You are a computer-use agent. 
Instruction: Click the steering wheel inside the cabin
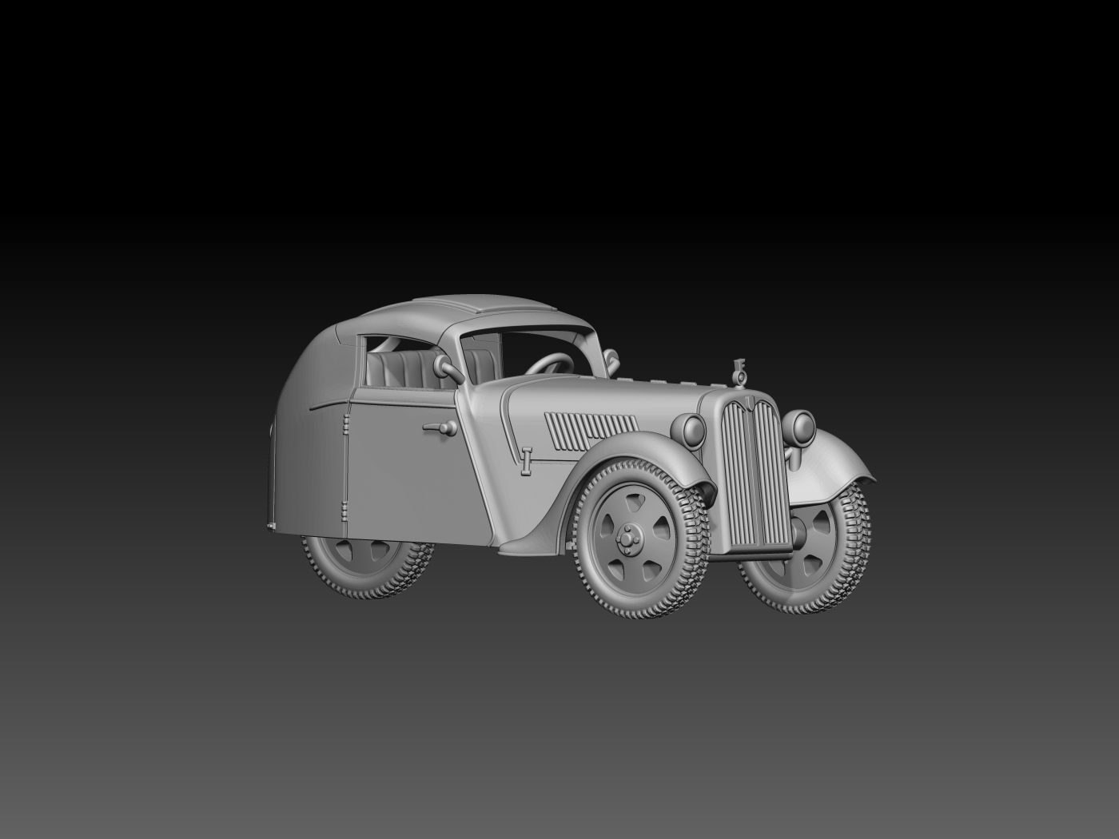pyautogui.click(x=550, y=364)
